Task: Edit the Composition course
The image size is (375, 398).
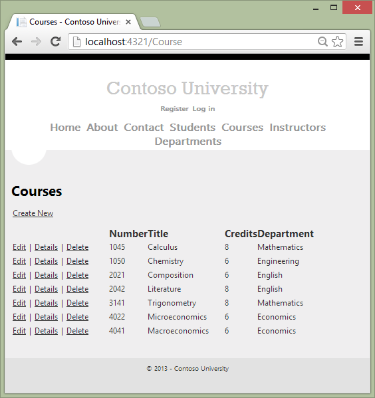Action: (x=19, y=275)
